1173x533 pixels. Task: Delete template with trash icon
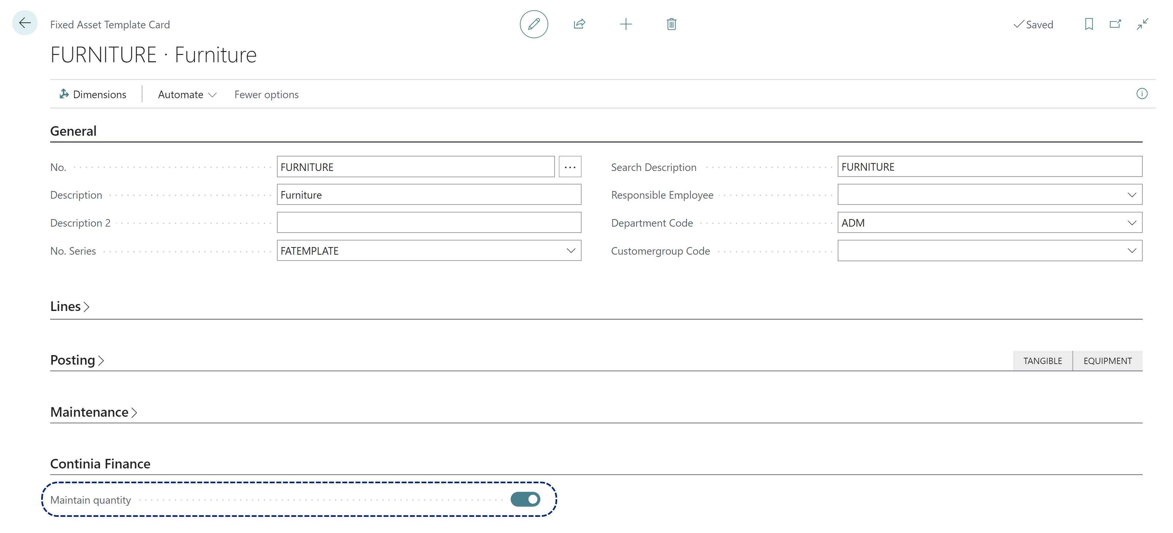pos(671,24)
